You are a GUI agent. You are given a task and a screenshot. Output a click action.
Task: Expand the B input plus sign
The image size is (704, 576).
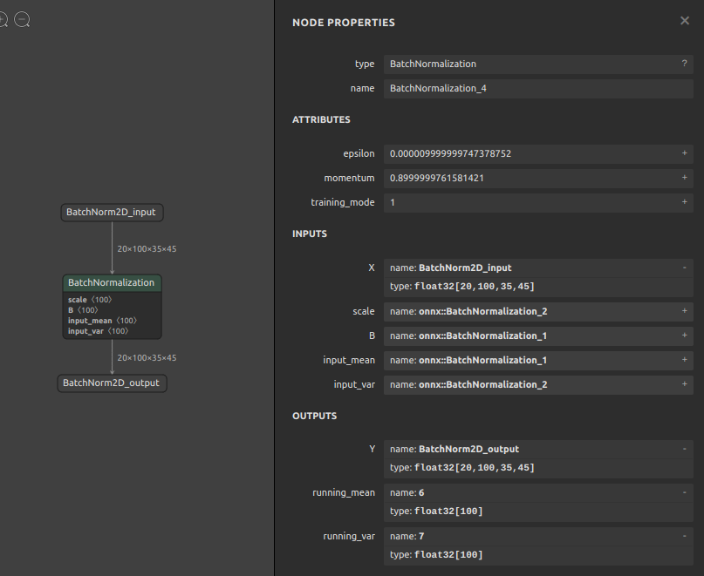[684, 335]
